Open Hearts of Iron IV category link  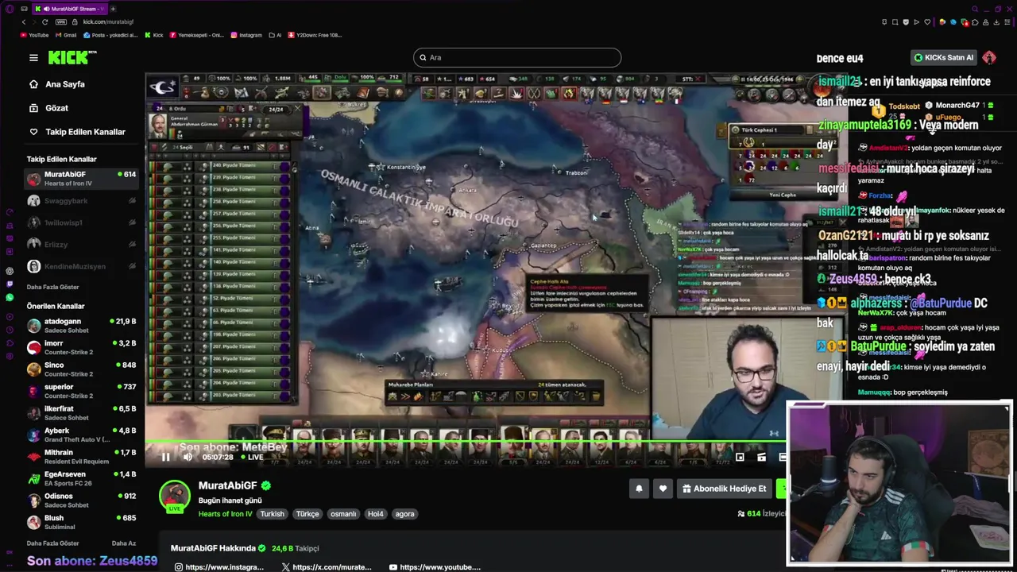tap(226, 514)
